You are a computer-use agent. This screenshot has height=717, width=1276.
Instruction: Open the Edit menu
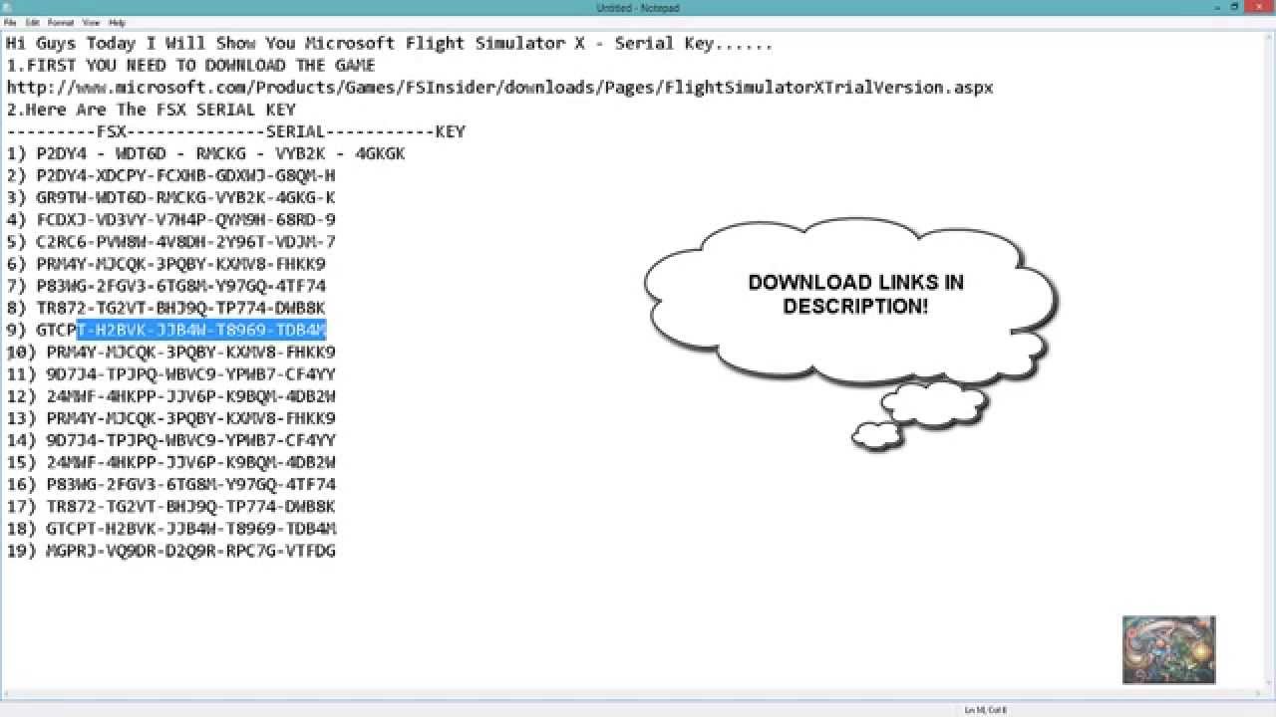coord(33,22)
